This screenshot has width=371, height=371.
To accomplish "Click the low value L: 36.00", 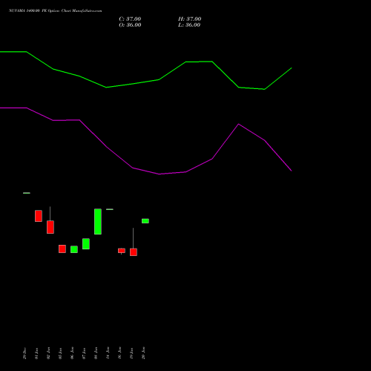I will (189, 25).
